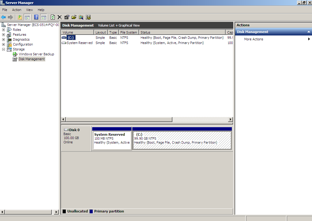312x221 pixels.
Task: Click the volume list horizontal scrollbar
Action: [119, 120]
